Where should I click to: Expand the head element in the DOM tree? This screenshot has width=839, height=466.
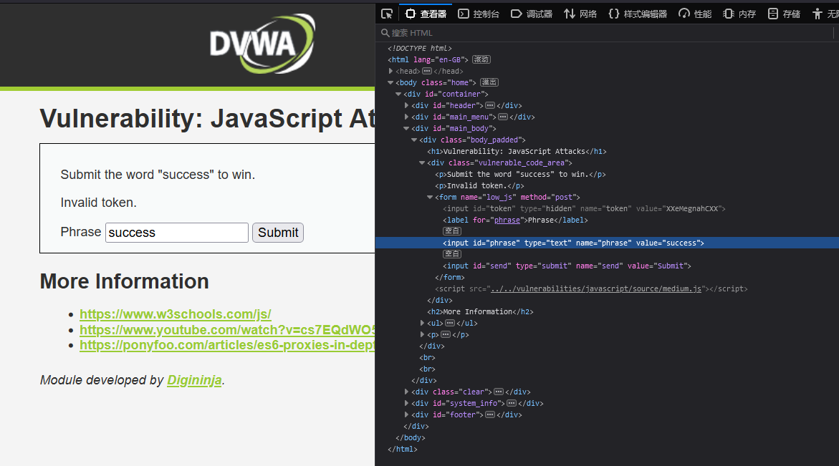click(390, 71)
